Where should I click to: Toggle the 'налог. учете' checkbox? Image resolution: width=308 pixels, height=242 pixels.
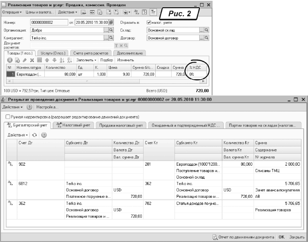149,22
